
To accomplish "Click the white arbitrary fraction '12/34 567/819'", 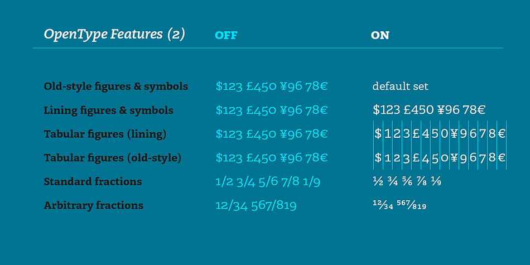I will tap(399, 205).
